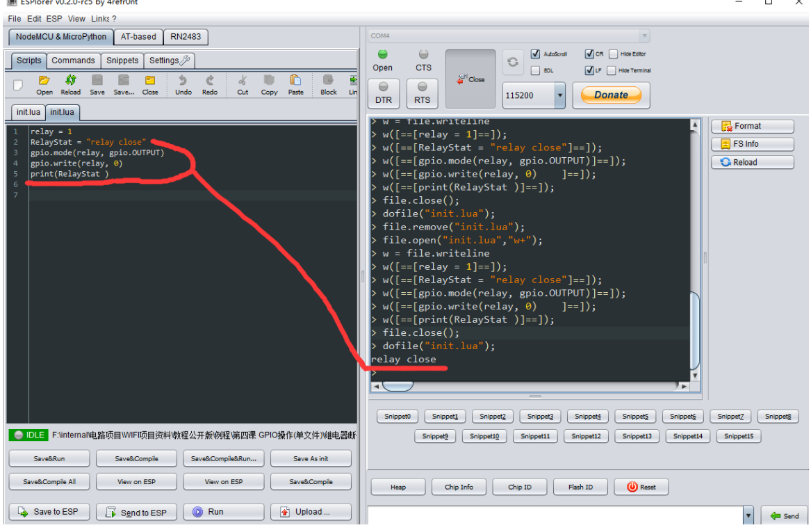
Task: Click the Settings tab wrench icon
Action: 185,60
